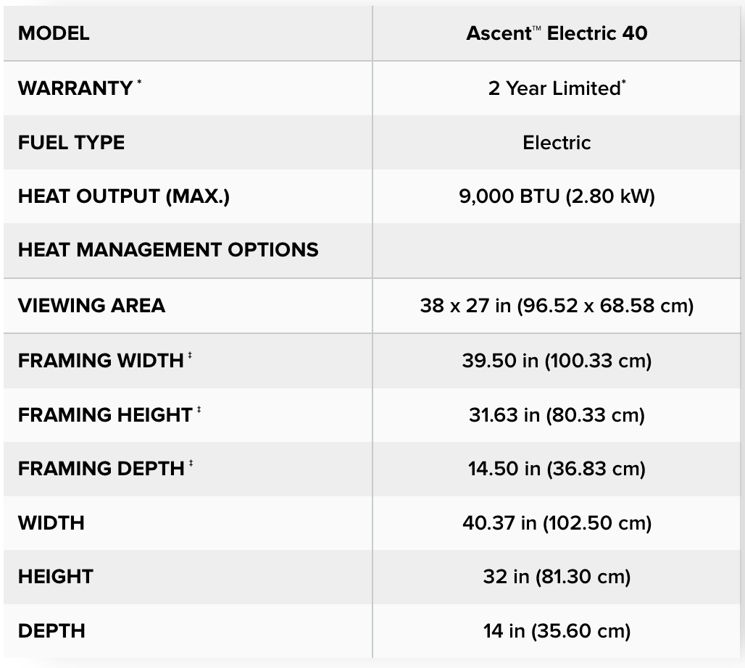Select the 38 x 27 in viewing area value

(557, 306)
